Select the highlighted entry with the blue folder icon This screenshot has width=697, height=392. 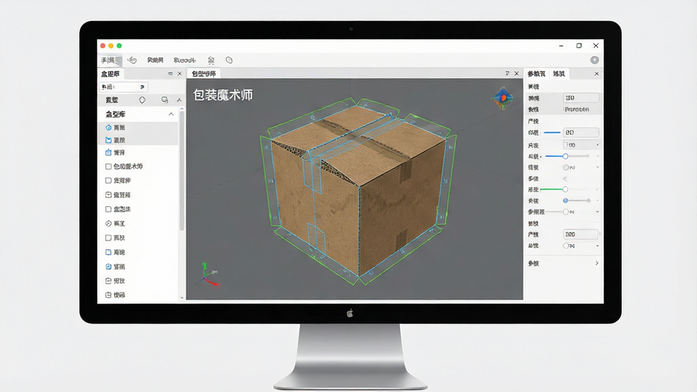[137, 140]
